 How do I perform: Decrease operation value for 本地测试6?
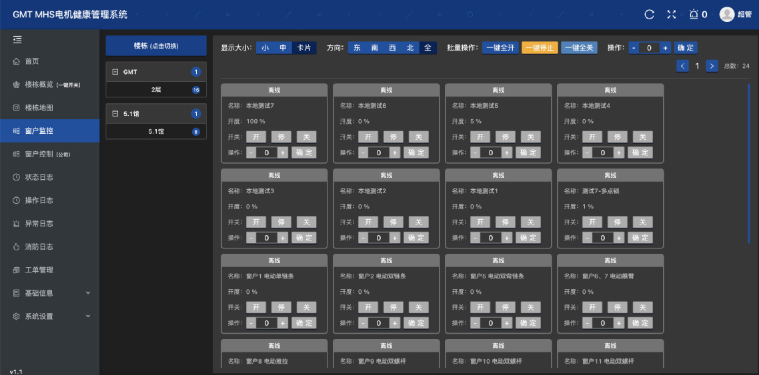[363, 153]
